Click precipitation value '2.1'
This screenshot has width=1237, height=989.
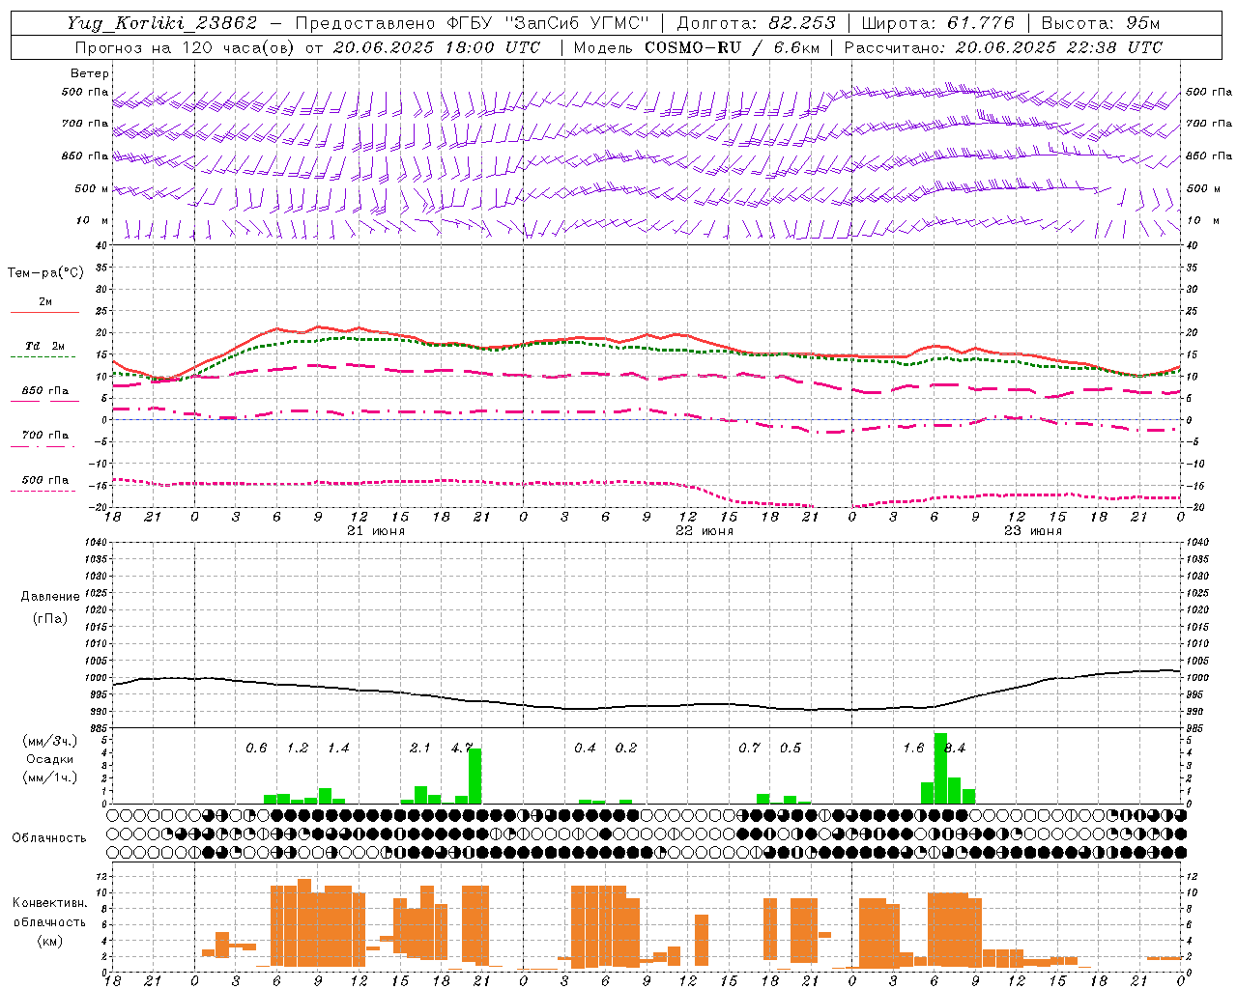(420, 749)
